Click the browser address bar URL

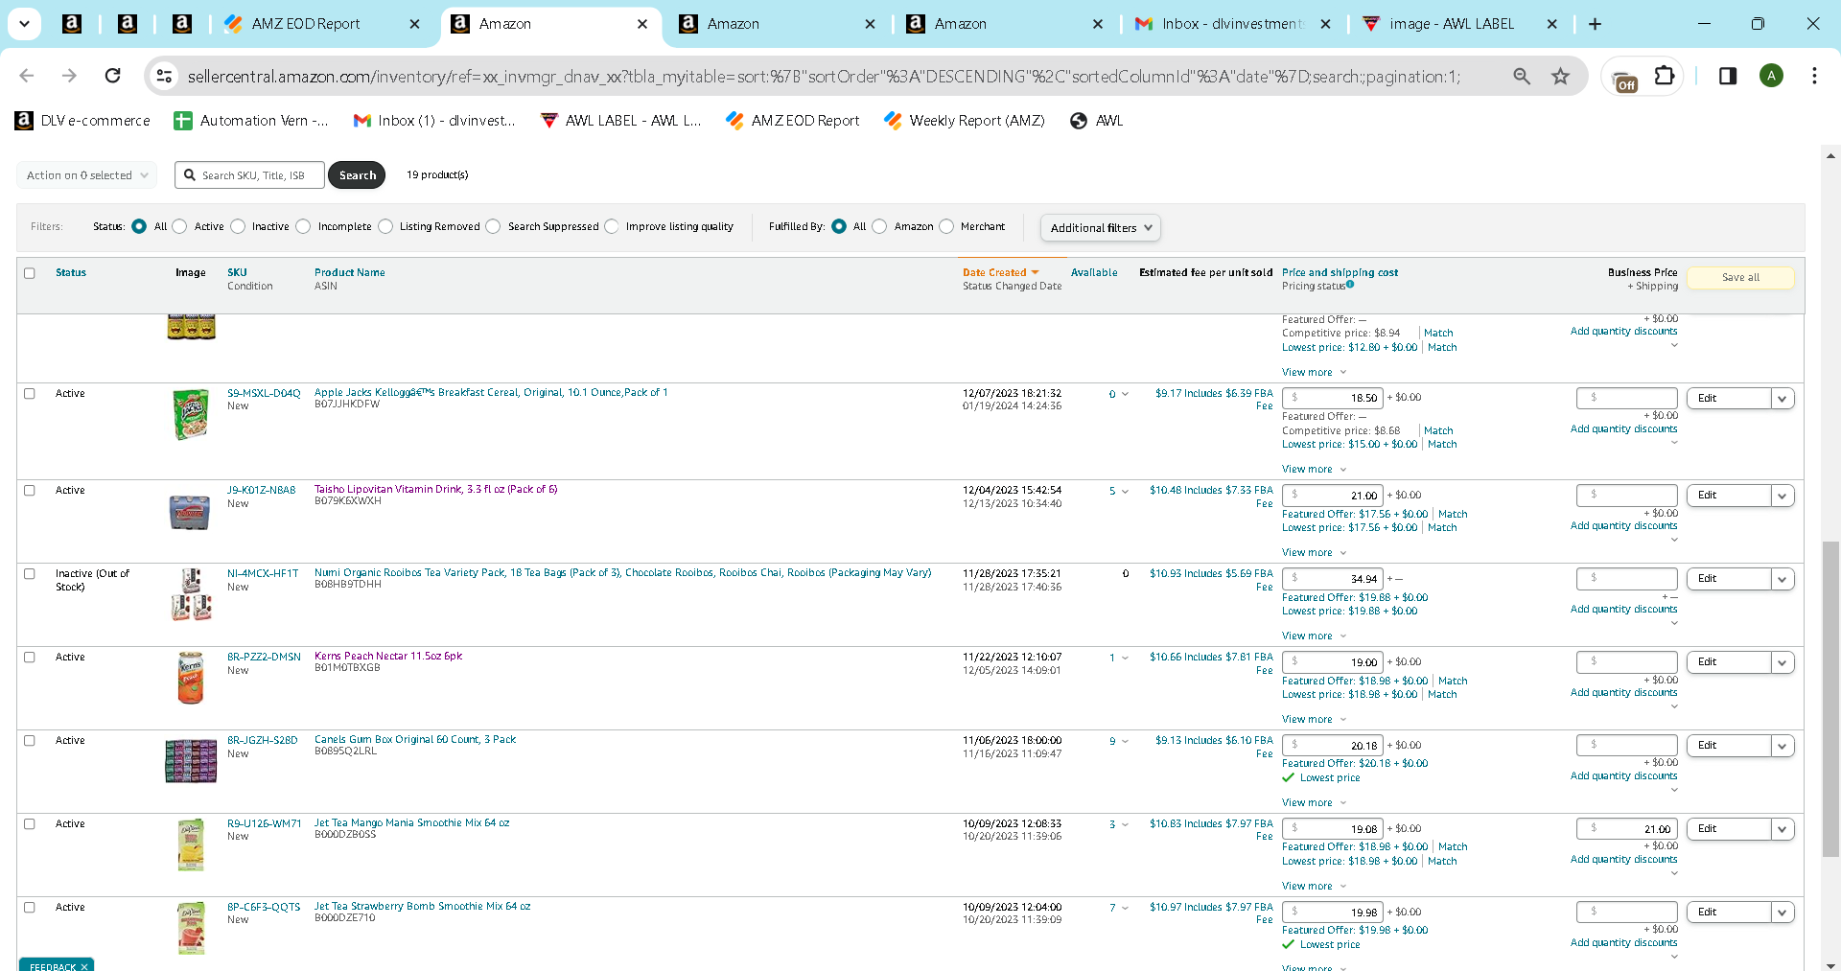coord(825,77)
